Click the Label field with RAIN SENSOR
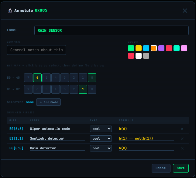 111,30
